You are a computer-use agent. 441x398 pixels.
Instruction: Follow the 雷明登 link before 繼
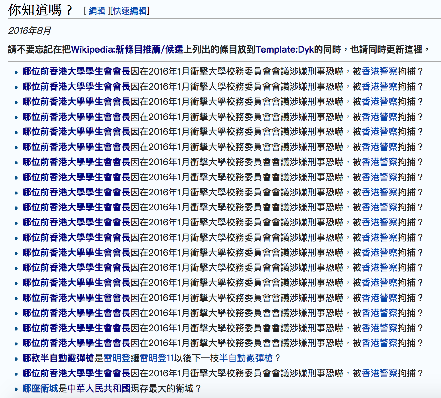click(117, 358)
